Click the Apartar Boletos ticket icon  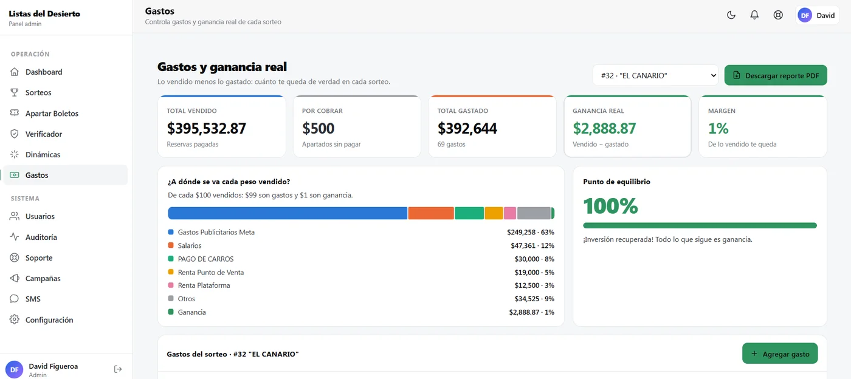15,113
